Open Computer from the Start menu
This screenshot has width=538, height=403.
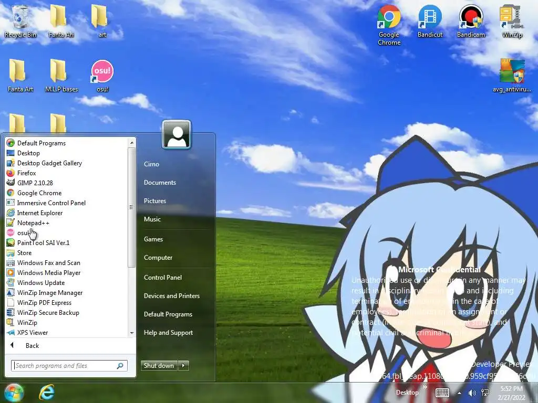point(158,258)
